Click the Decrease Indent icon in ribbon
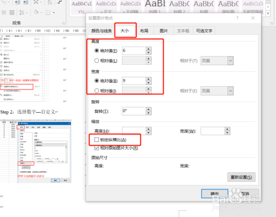This screenshot has width=276, height=217. [x=18, y=2]
